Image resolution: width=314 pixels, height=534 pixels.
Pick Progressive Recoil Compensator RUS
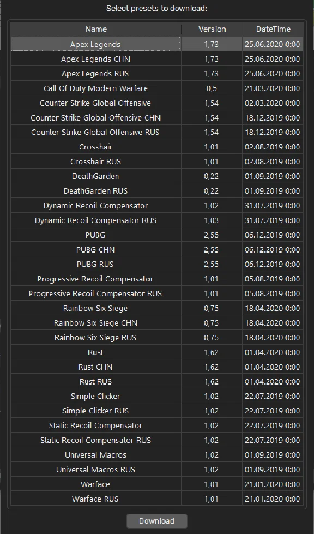[157, 293]
